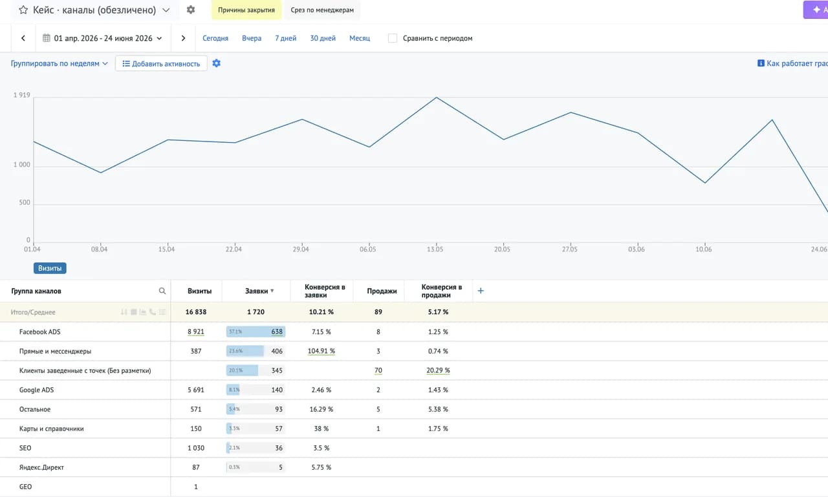The width and height of the screenshot is (828, 497).
Task: Click the info icon near Как работает график
Action: tap(761, 63)
